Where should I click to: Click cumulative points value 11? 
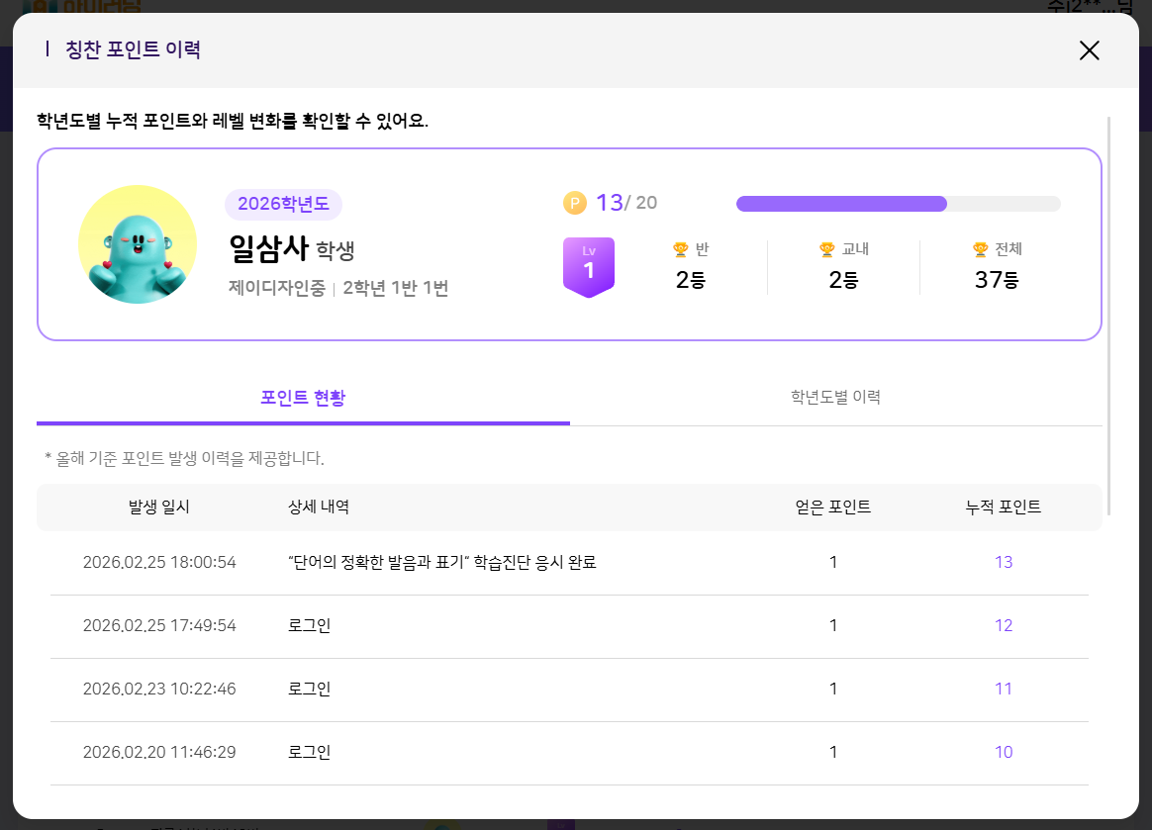1004,690
